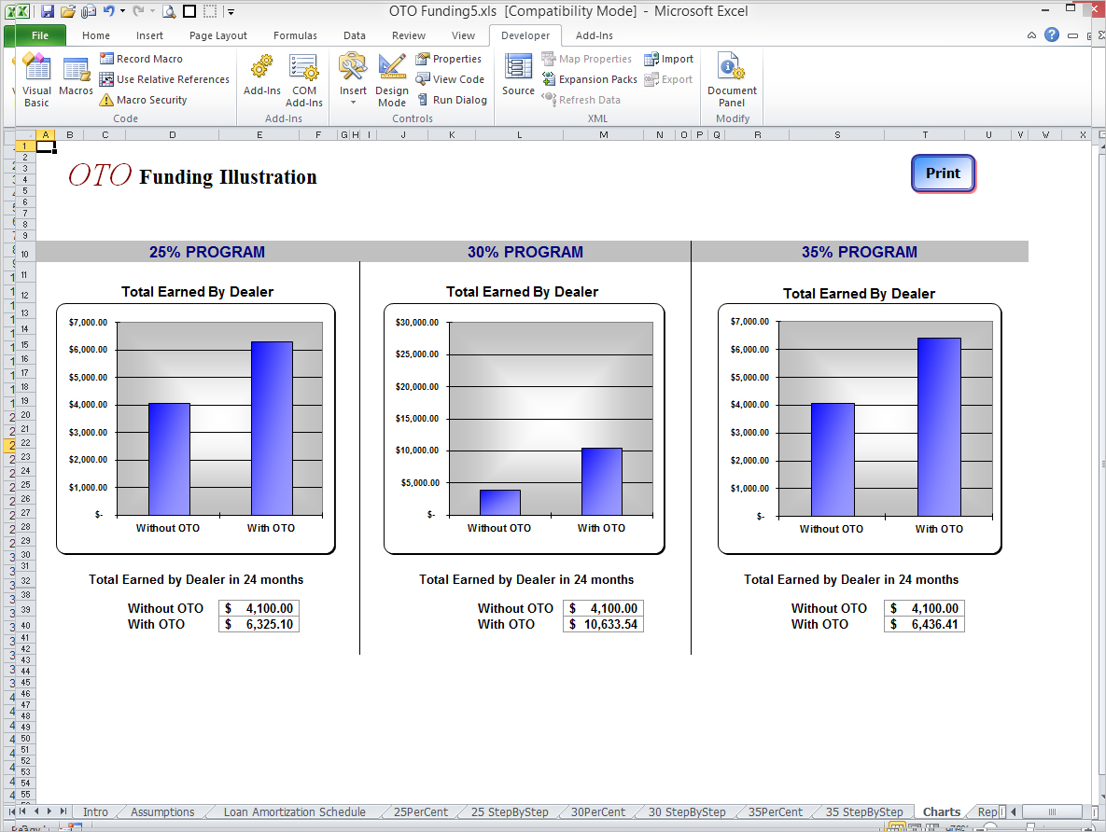Minimize the ribbon with the caret icon
This screenshot has width=1106, height=832.
tap(1031, 35)
